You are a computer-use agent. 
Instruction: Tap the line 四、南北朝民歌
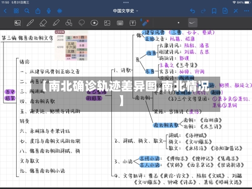[x=37, y=101]
